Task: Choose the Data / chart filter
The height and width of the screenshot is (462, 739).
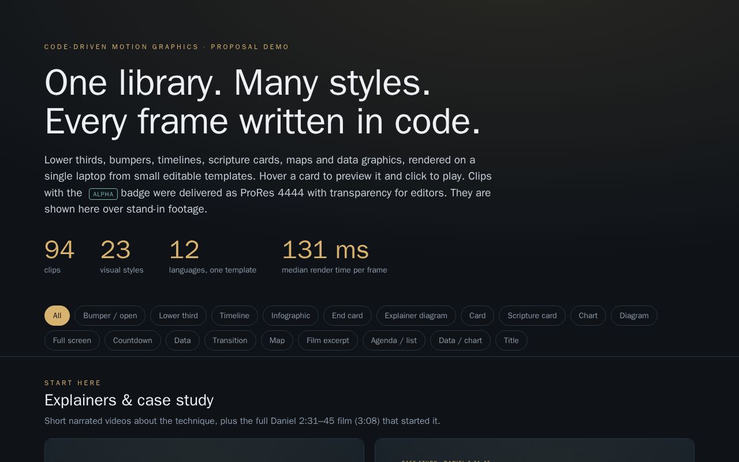Action: 460,340
